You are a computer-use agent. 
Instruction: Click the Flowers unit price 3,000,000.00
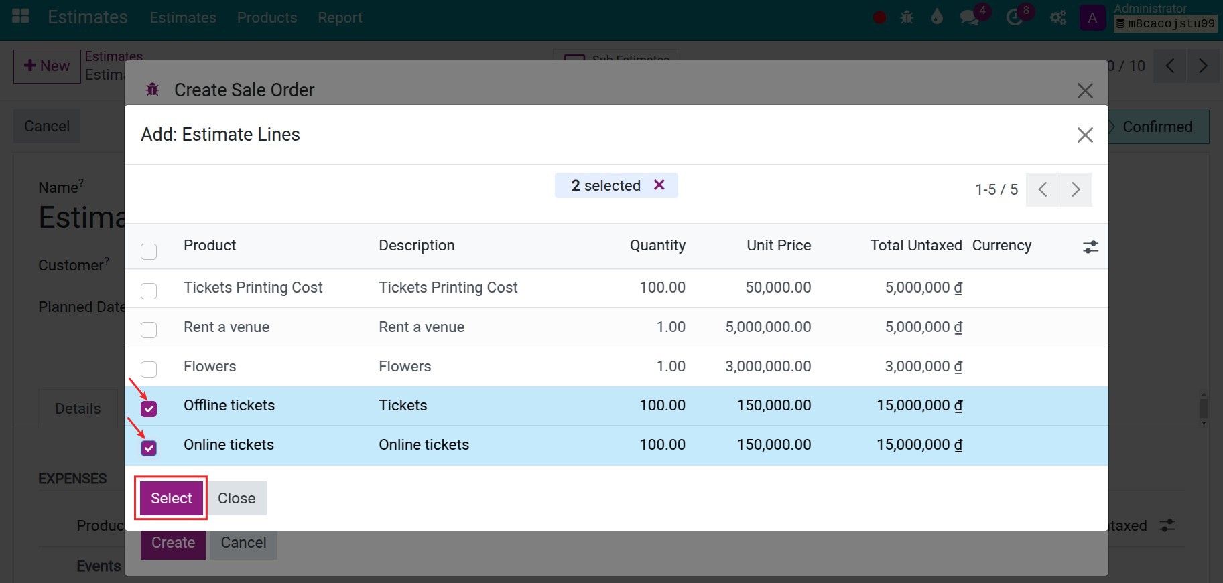click(768, 366)
